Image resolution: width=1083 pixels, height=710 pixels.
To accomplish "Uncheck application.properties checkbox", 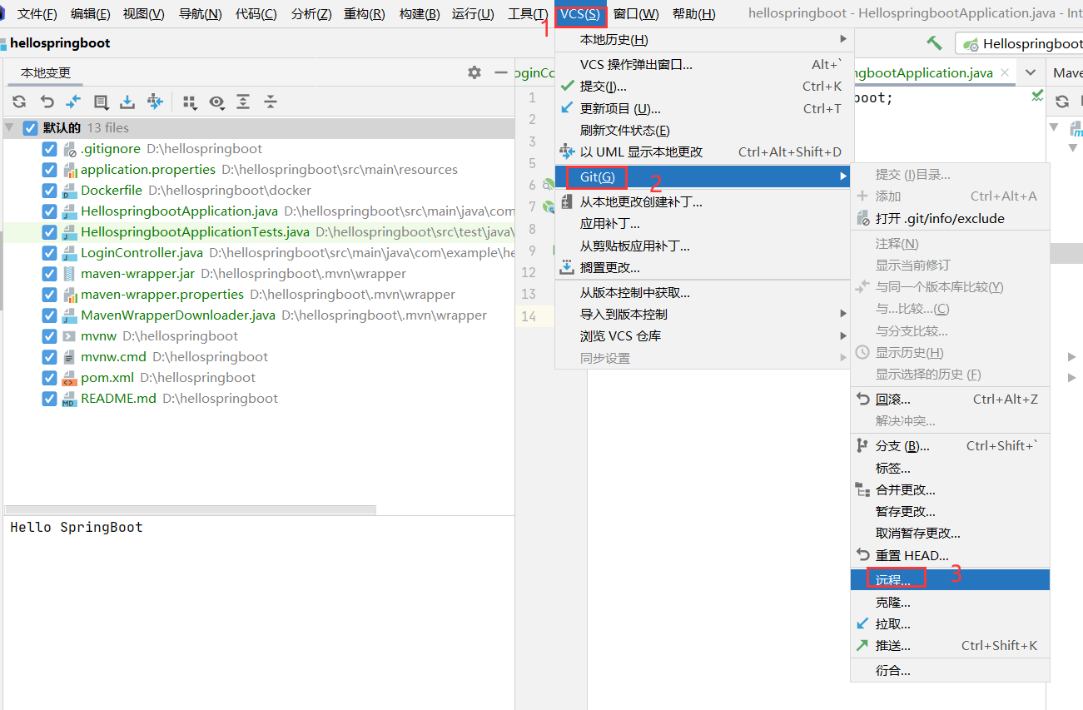I will pos(49,170).
